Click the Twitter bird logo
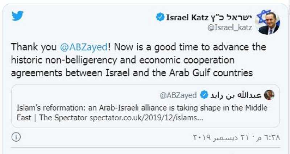290x154 pixels. click(17, 16)
